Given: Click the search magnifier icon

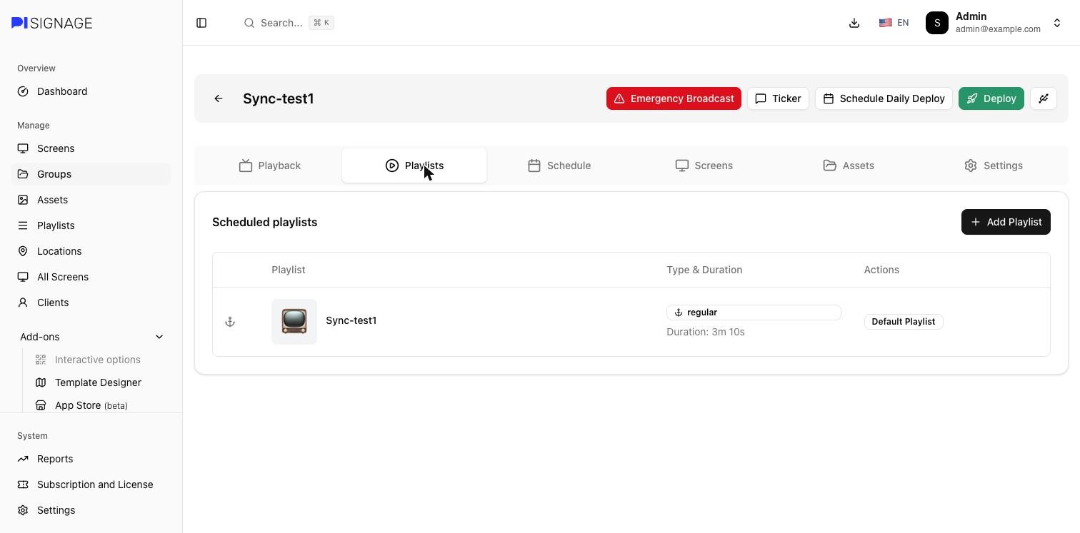Looking at the screenshot, I should pos(249,23).
